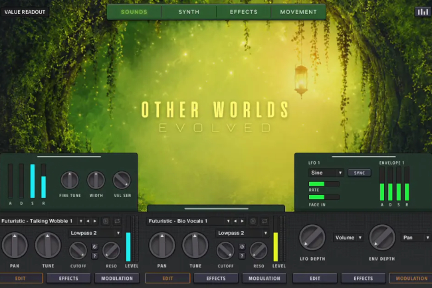Click the Envelope 1 Decay slider

tap(390, 184)
